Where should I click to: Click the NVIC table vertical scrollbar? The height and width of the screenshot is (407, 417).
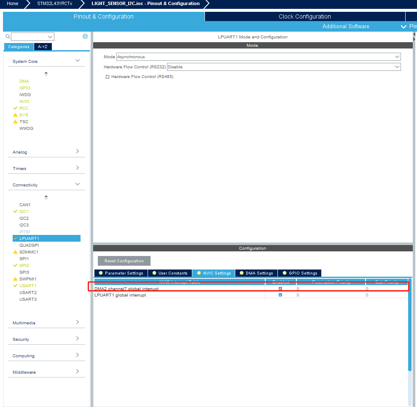[410, 324]
